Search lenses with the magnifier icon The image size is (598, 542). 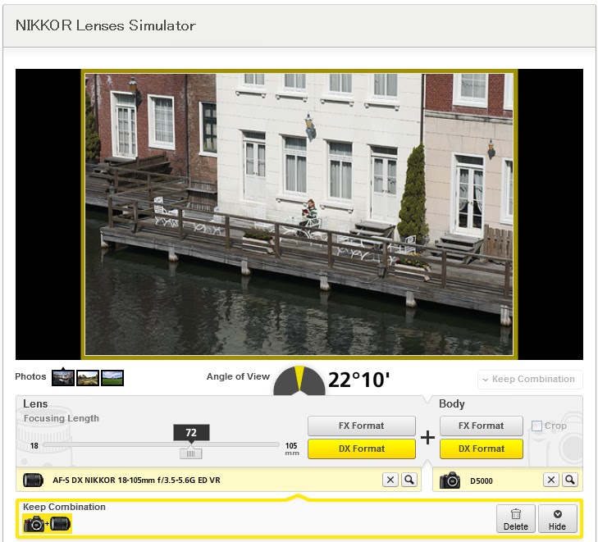coord(409,480)
